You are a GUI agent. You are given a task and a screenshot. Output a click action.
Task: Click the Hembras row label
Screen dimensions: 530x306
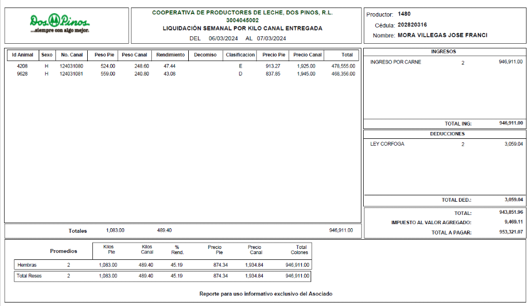(x=27, y=265)
